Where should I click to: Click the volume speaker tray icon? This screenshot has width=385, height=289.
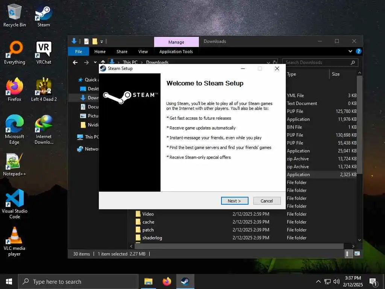point(336,281)
